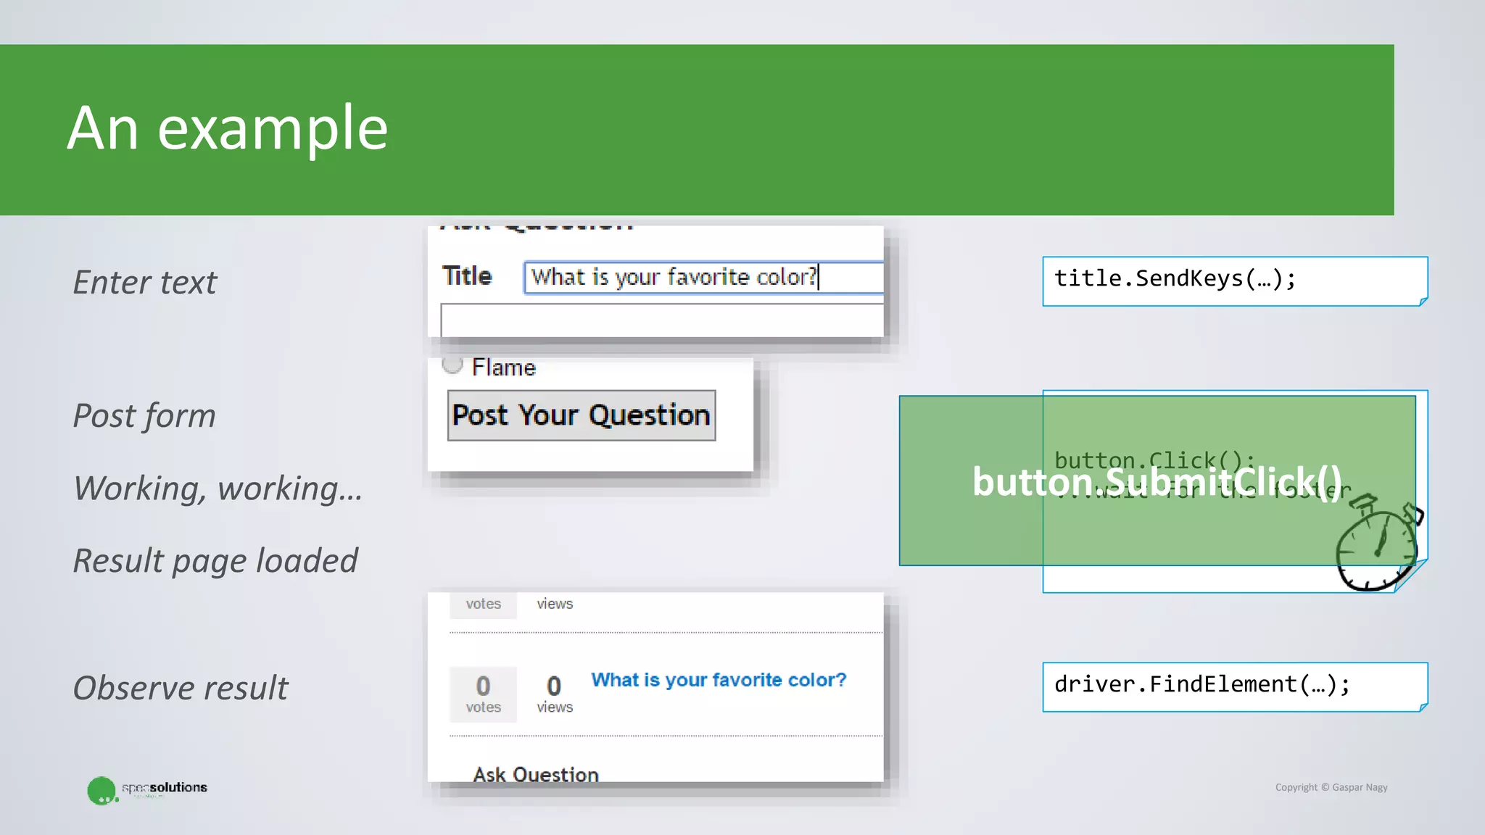The image size is (1485, 835).
Task: Click the "Post form" step label
Action: pyautogui.click(x=144, y=416)
